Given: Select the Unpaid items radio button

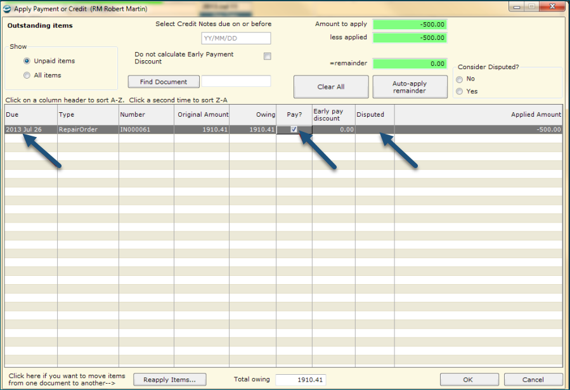Looking at the screenshot, I should pyautogui.click(x=27, y=61).
